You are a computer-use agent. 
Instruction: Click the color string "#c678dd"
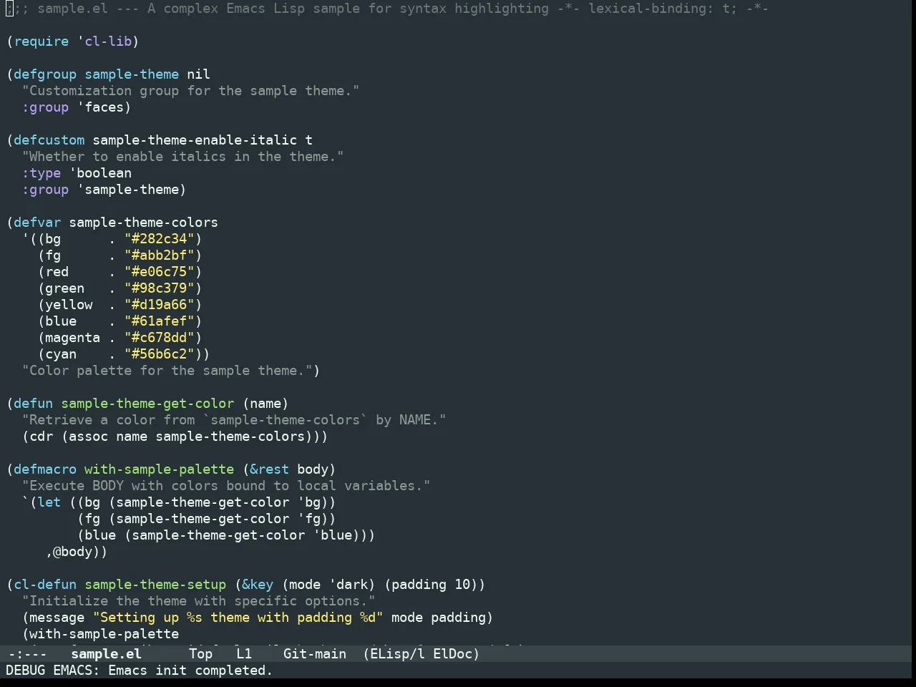(x=160, y=338)
